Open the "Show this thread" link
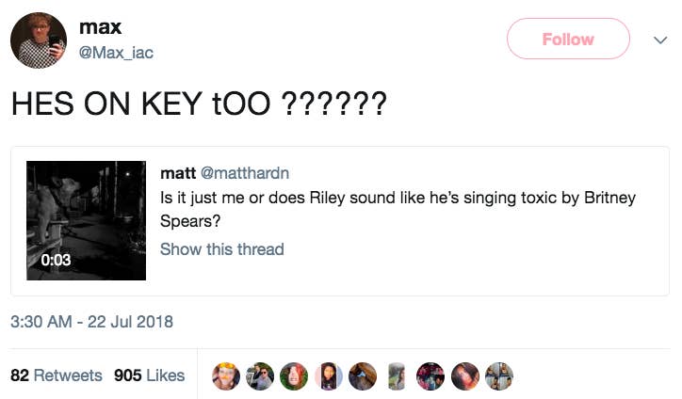The height and width of the screenshot is (399, 682). coord(221,249)
